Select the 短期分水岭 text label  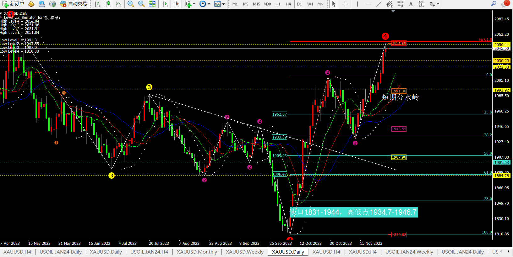point(400,97)
